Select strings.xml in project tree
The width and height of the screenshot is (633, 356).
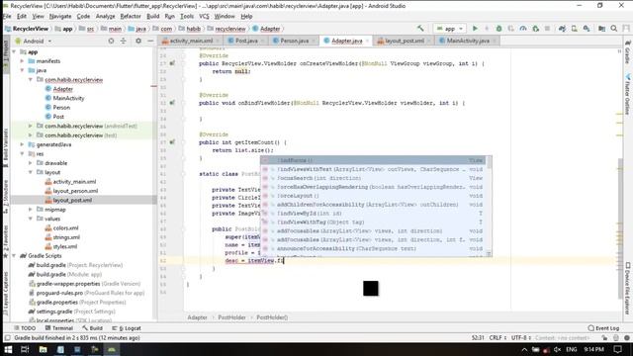click(x=66, y=237)
